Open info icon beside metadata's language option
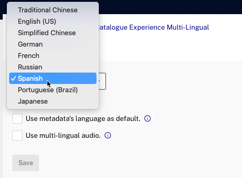The width and height of the screenshot is (242, 178). pos(147,119)
